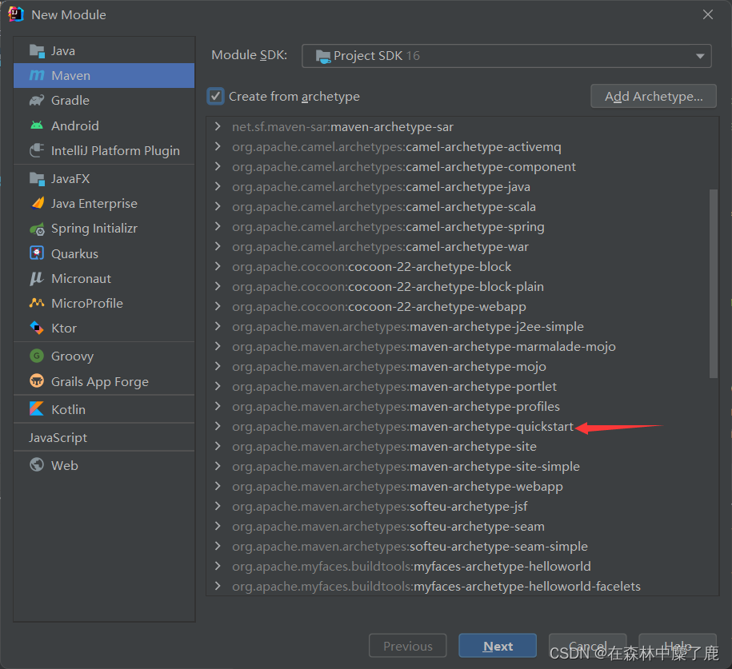Click the Previous button
732x669 pixels.
pos(407,646)
